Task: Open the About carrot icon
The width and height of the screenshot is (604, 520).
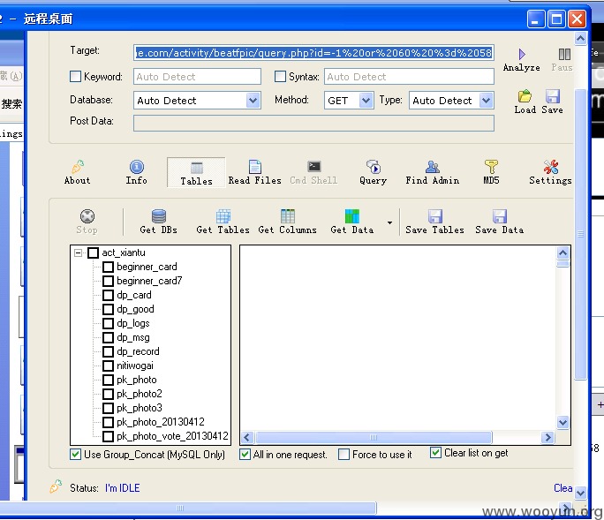Action: point(78,167)
